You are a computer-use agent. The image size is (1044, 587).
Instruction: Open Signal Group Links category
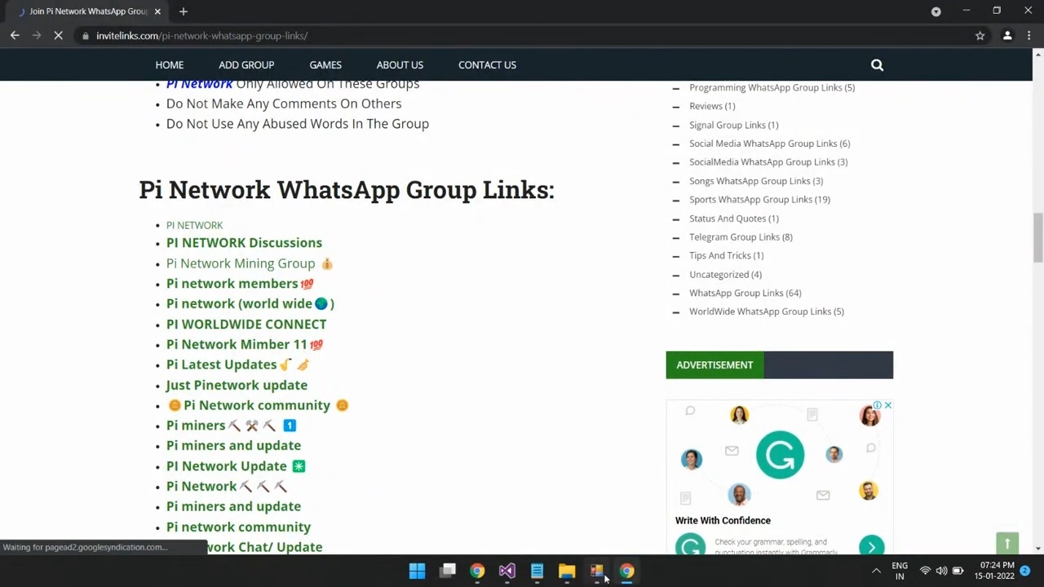[x=733, y=125]
